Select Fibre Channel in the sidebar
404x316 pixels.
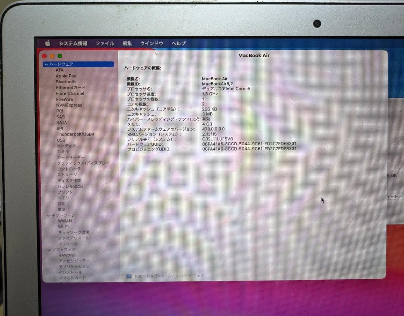(x=70, y=93)
